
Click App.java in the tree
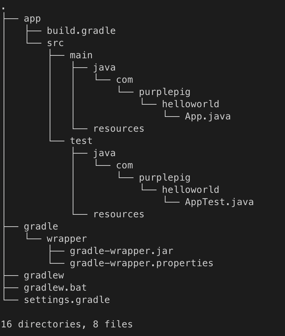(x=208, y=117)
